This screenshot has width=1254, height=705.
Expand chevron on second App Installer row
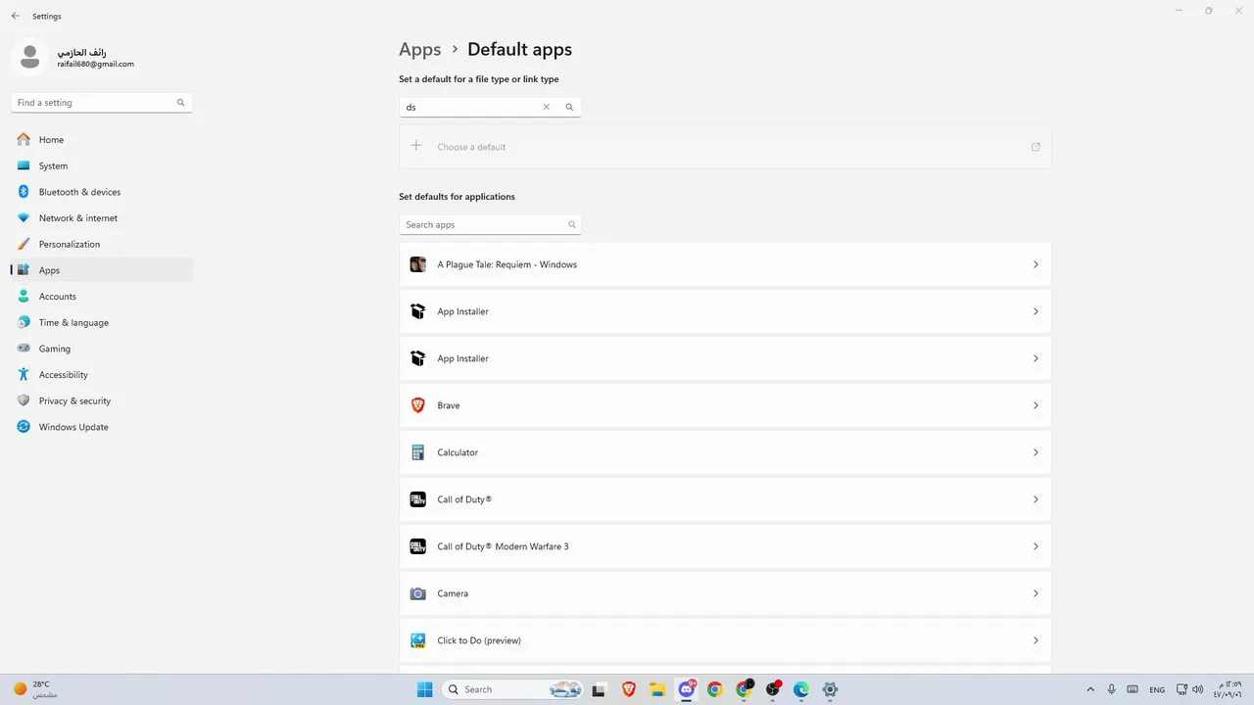(1036, 358)
